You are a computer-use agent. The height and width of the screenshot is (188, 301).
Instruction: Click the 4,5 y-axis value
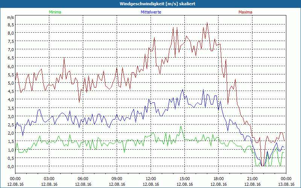pyautogui.click(x=11, y=91)
